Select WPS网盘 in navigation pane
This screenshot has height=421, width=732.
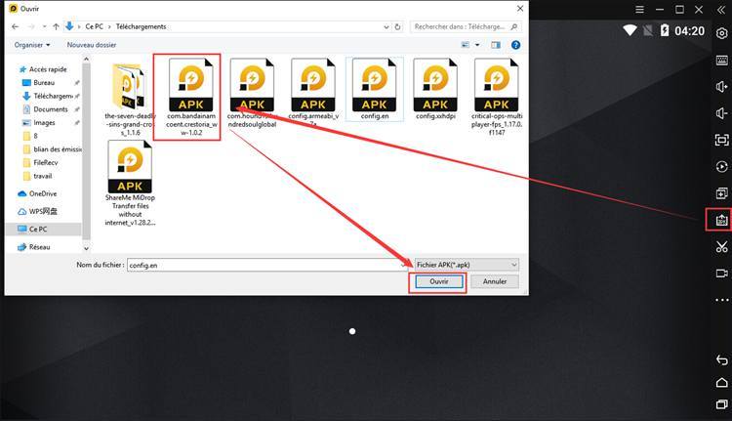pyautogui.click(x=37, y=211)
